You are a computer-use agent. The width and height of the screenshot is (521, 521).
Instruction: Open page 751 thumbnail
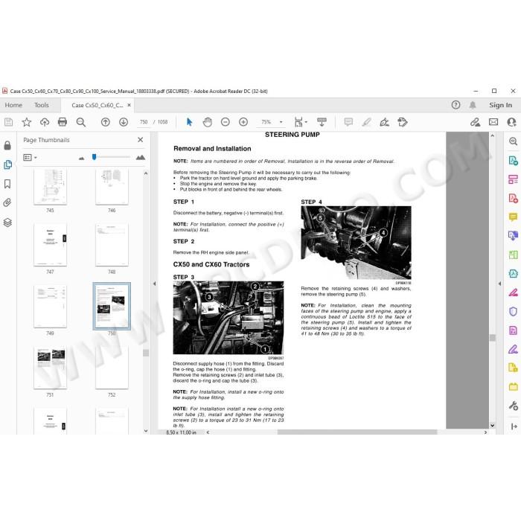[50, 368]
